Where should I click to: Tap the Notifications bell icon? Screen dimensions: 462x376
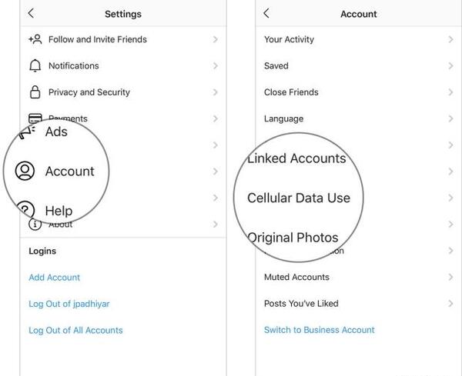[x=35, y=65]
